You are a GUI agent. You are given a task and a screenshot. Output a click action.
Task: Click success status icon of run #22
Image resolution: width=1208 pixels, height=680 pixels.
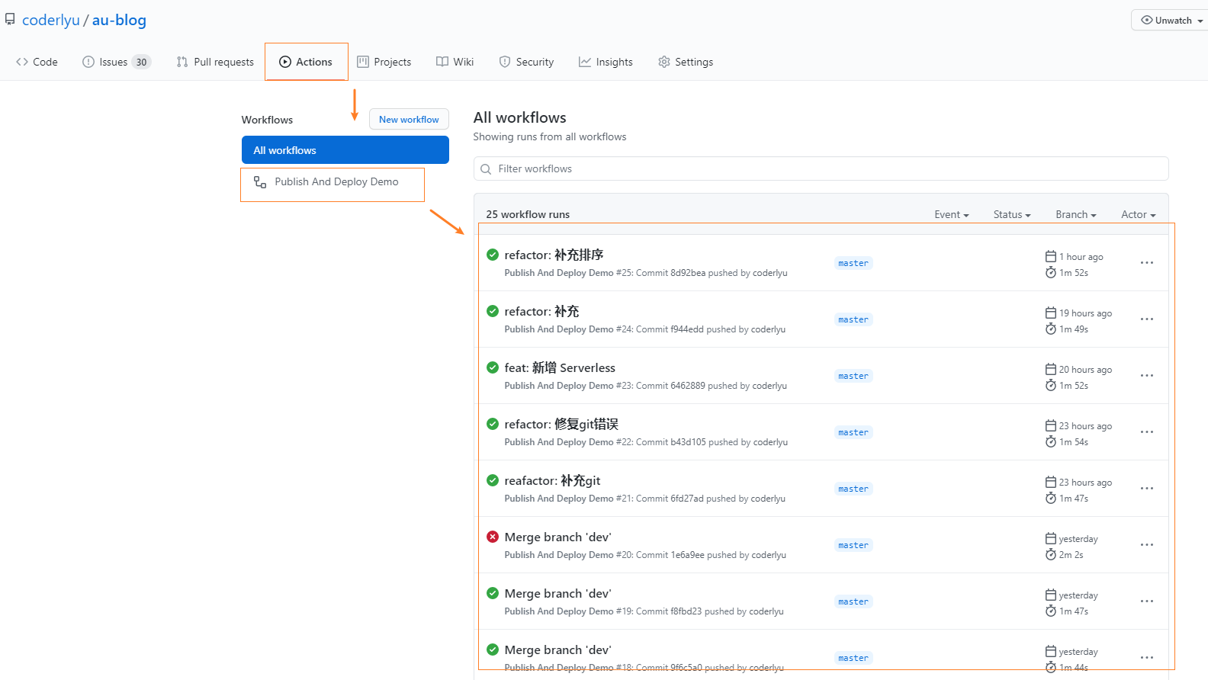[493, 424]
